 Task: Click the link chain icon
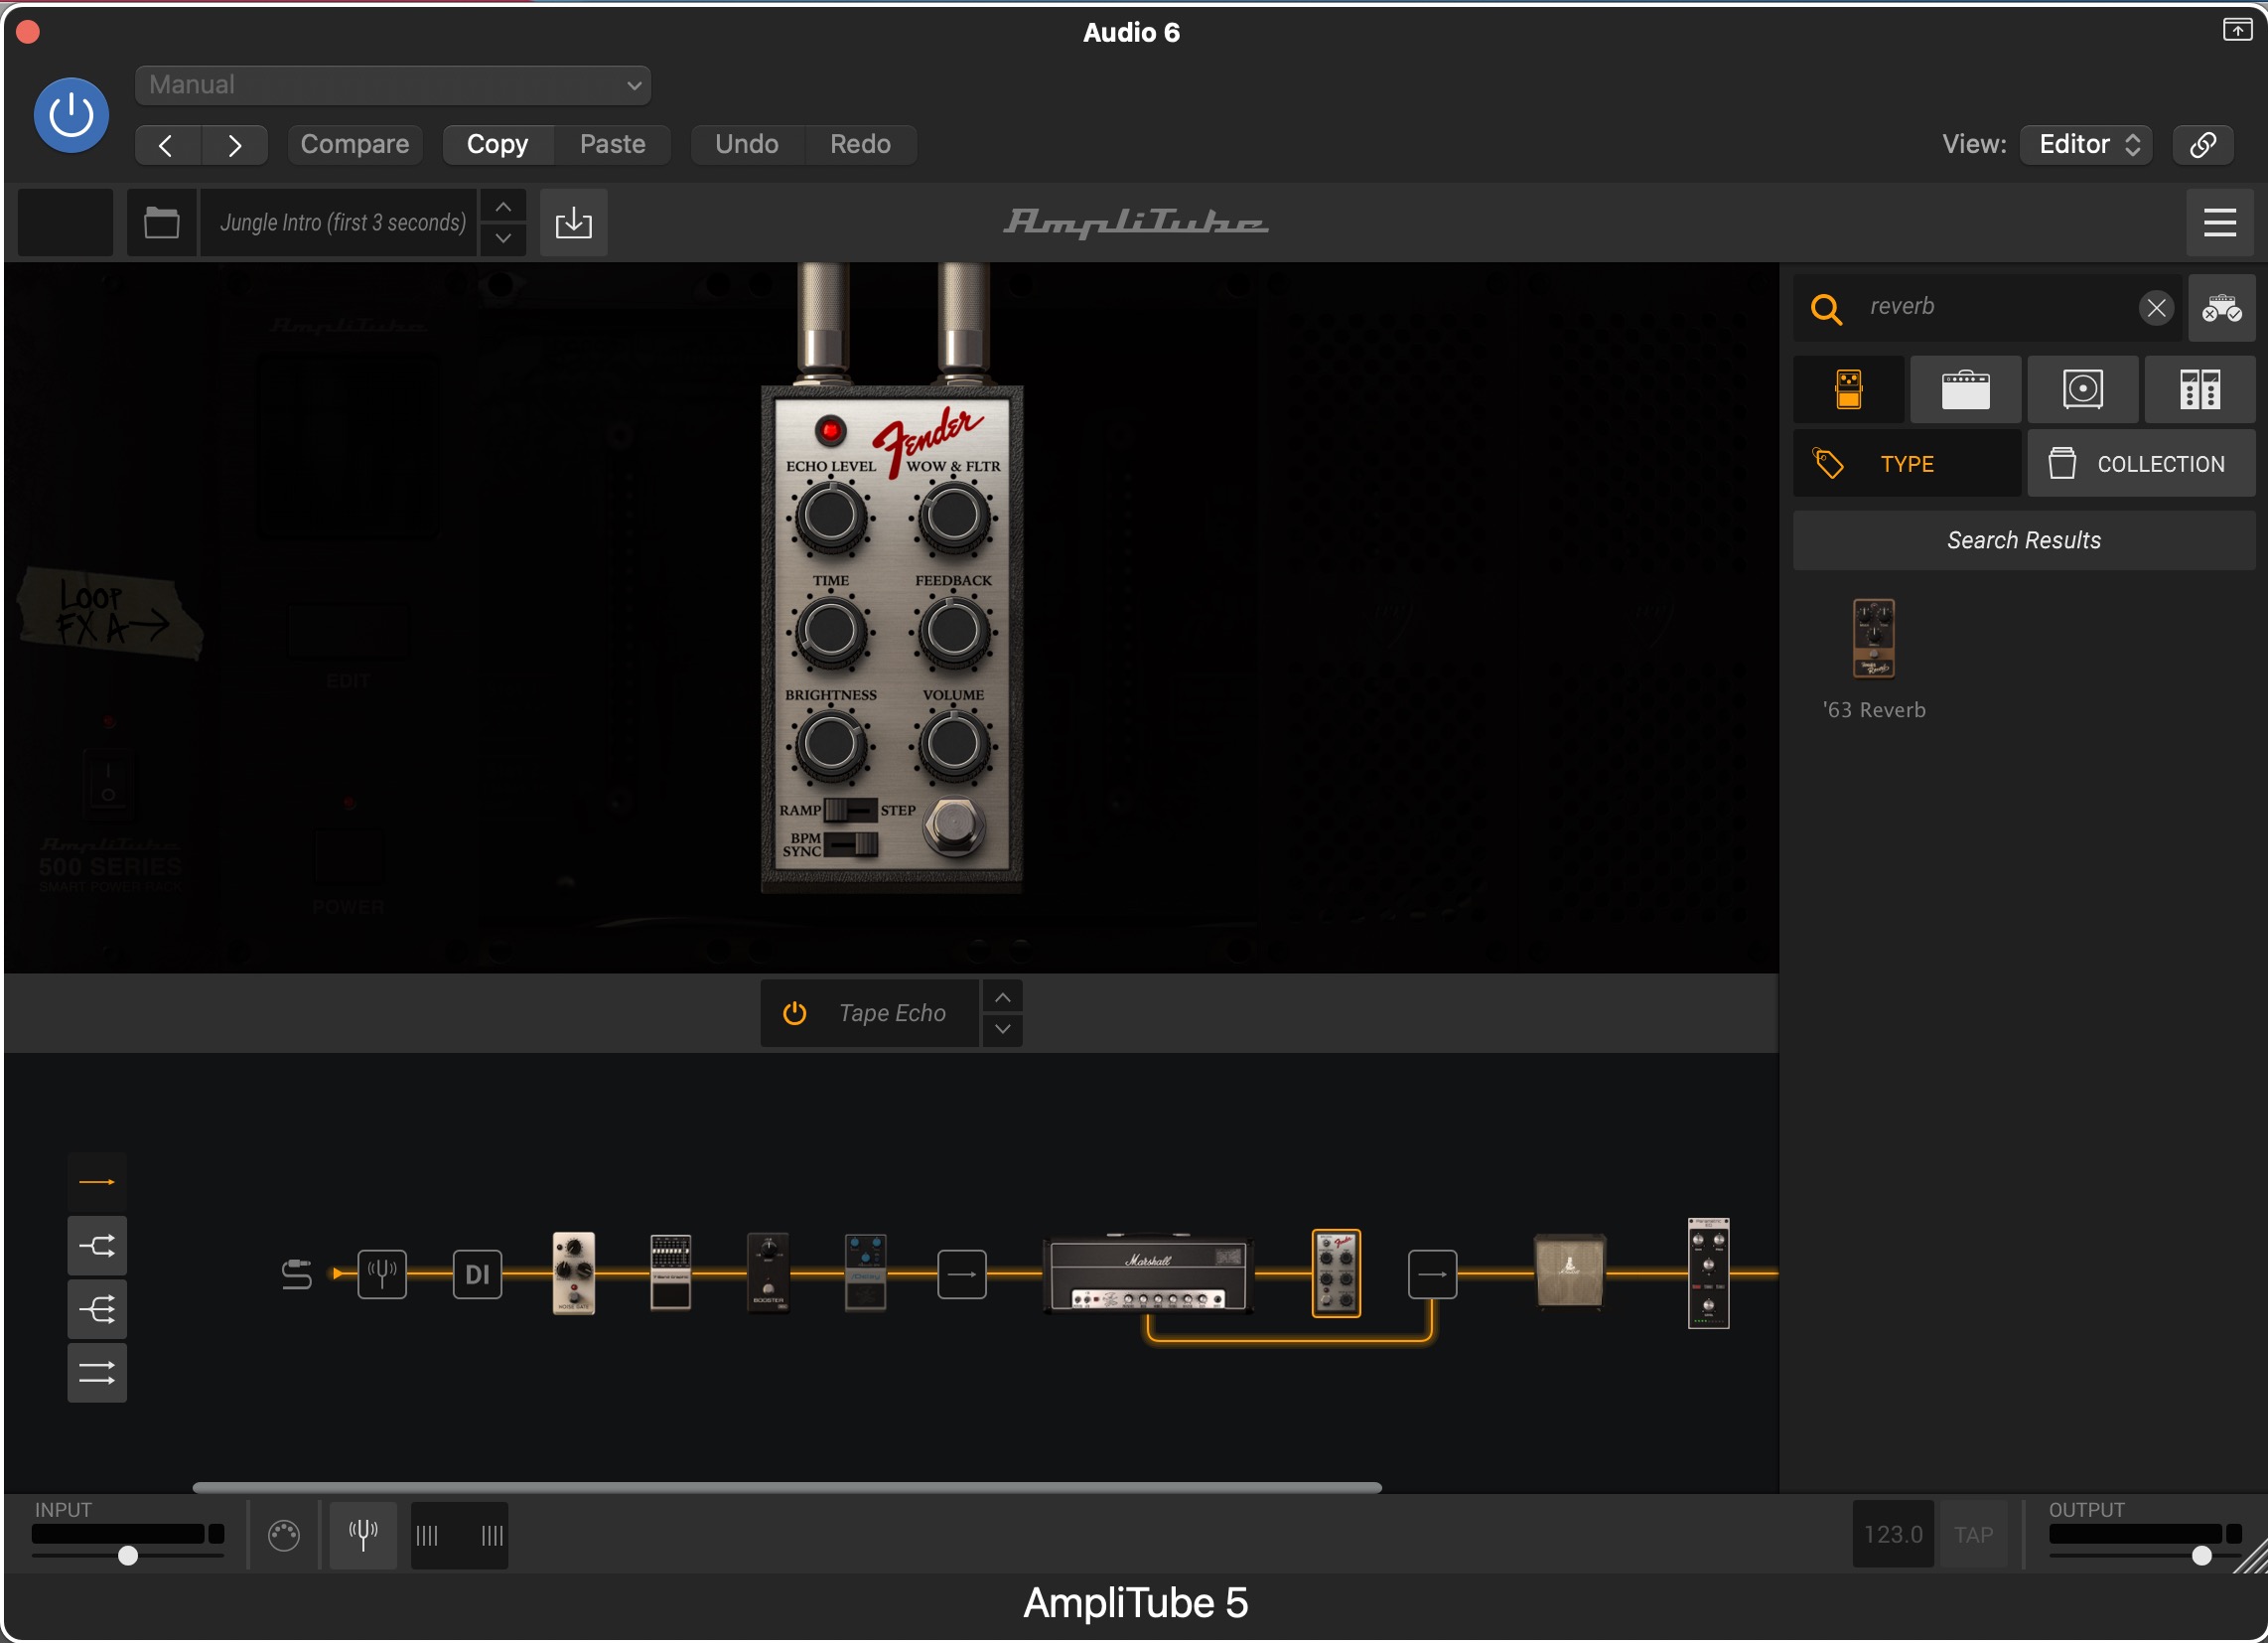pyautogui.click(x=2204, y=144)
